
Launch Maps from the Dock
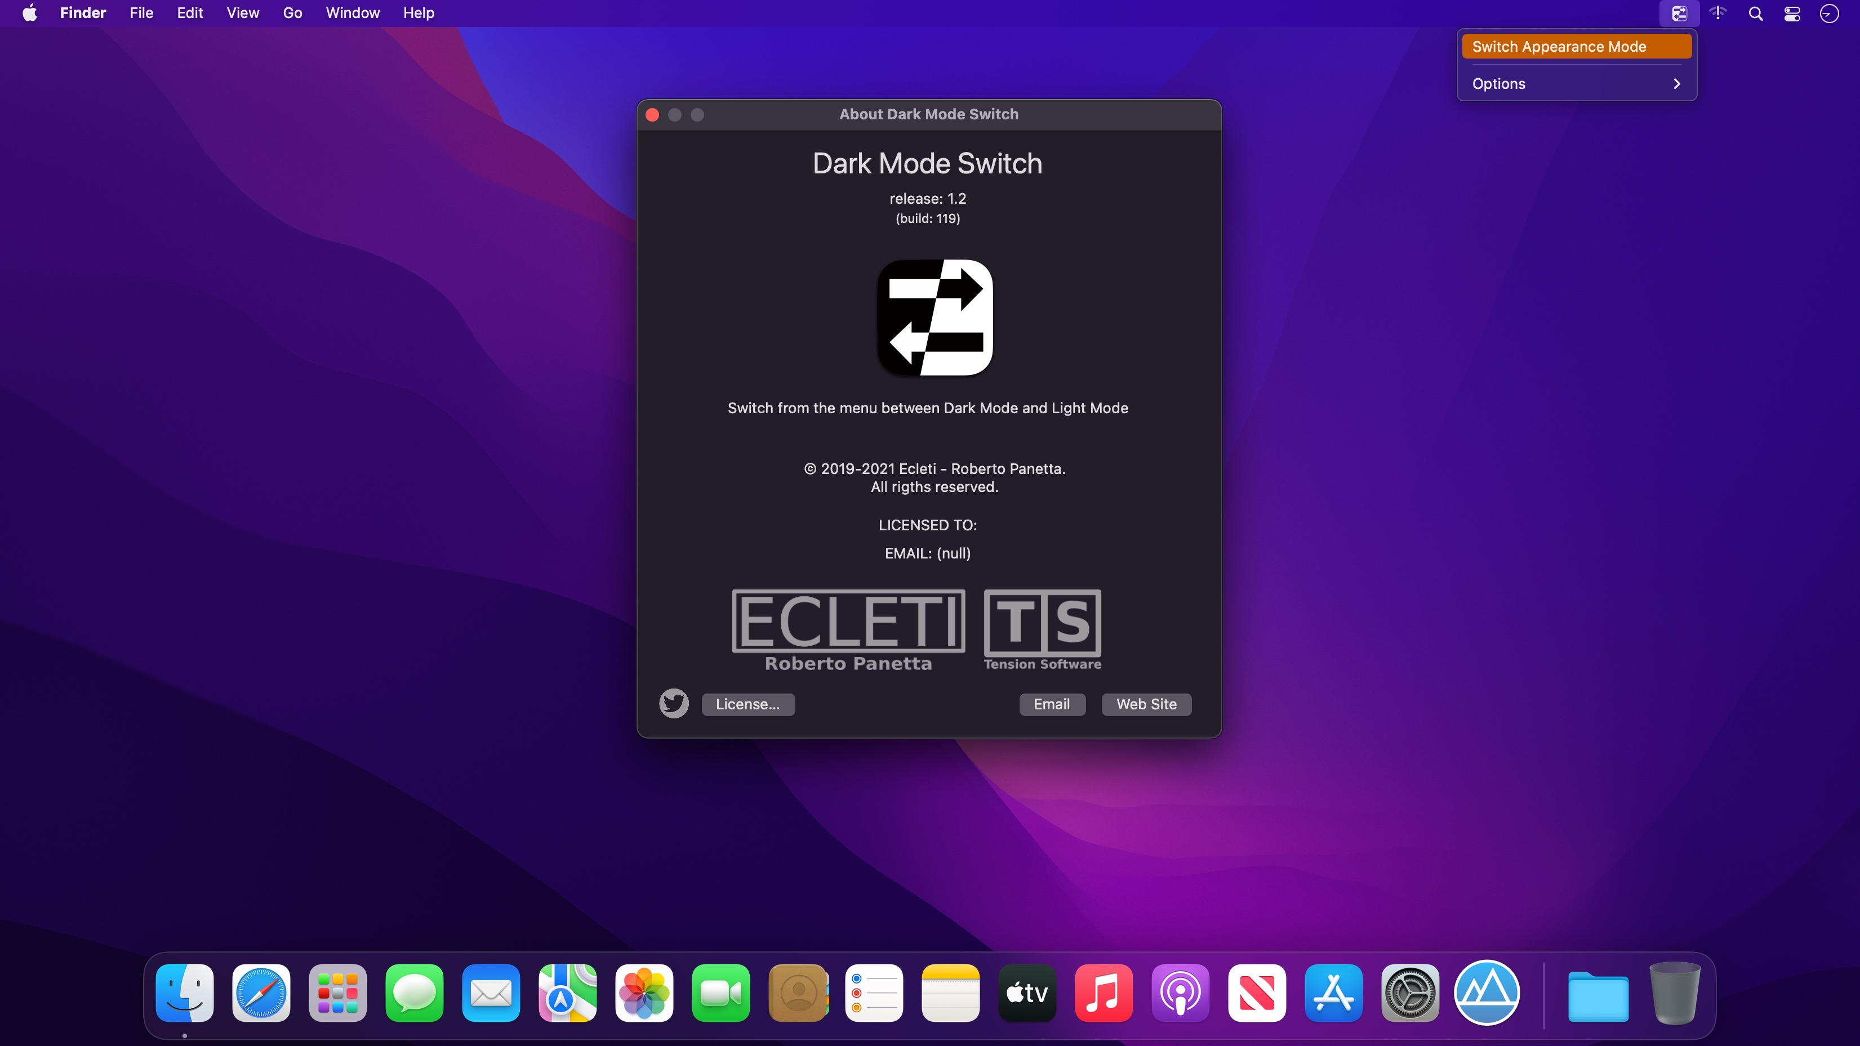pyautogui.click(x=568, y=993)
